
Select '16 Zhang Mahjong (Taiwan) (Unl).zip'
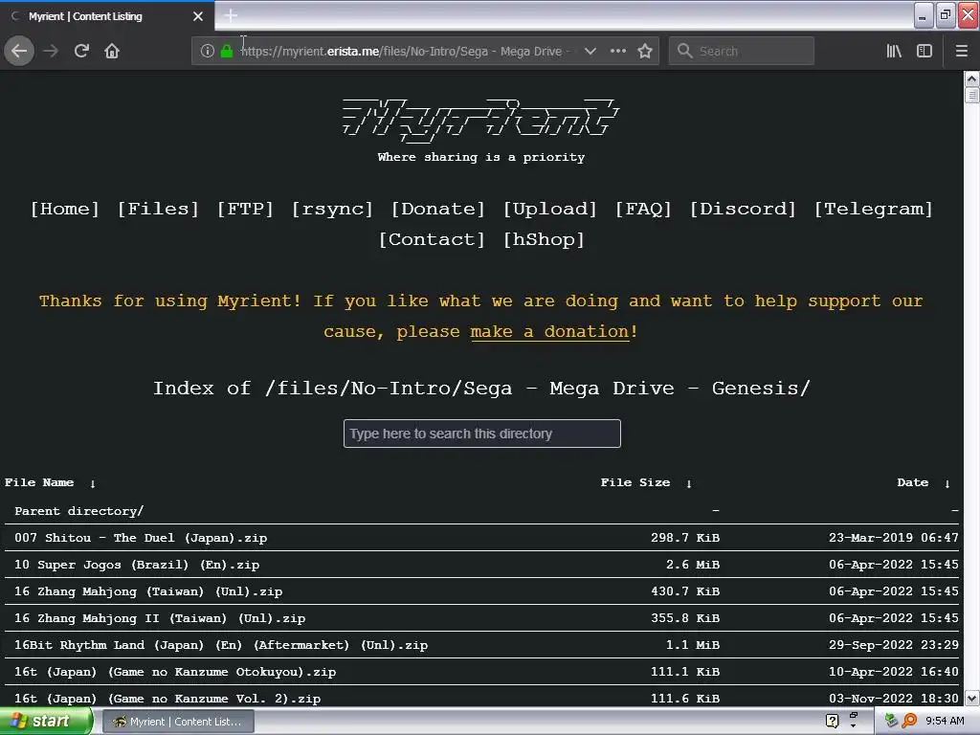tap(148, 591)
